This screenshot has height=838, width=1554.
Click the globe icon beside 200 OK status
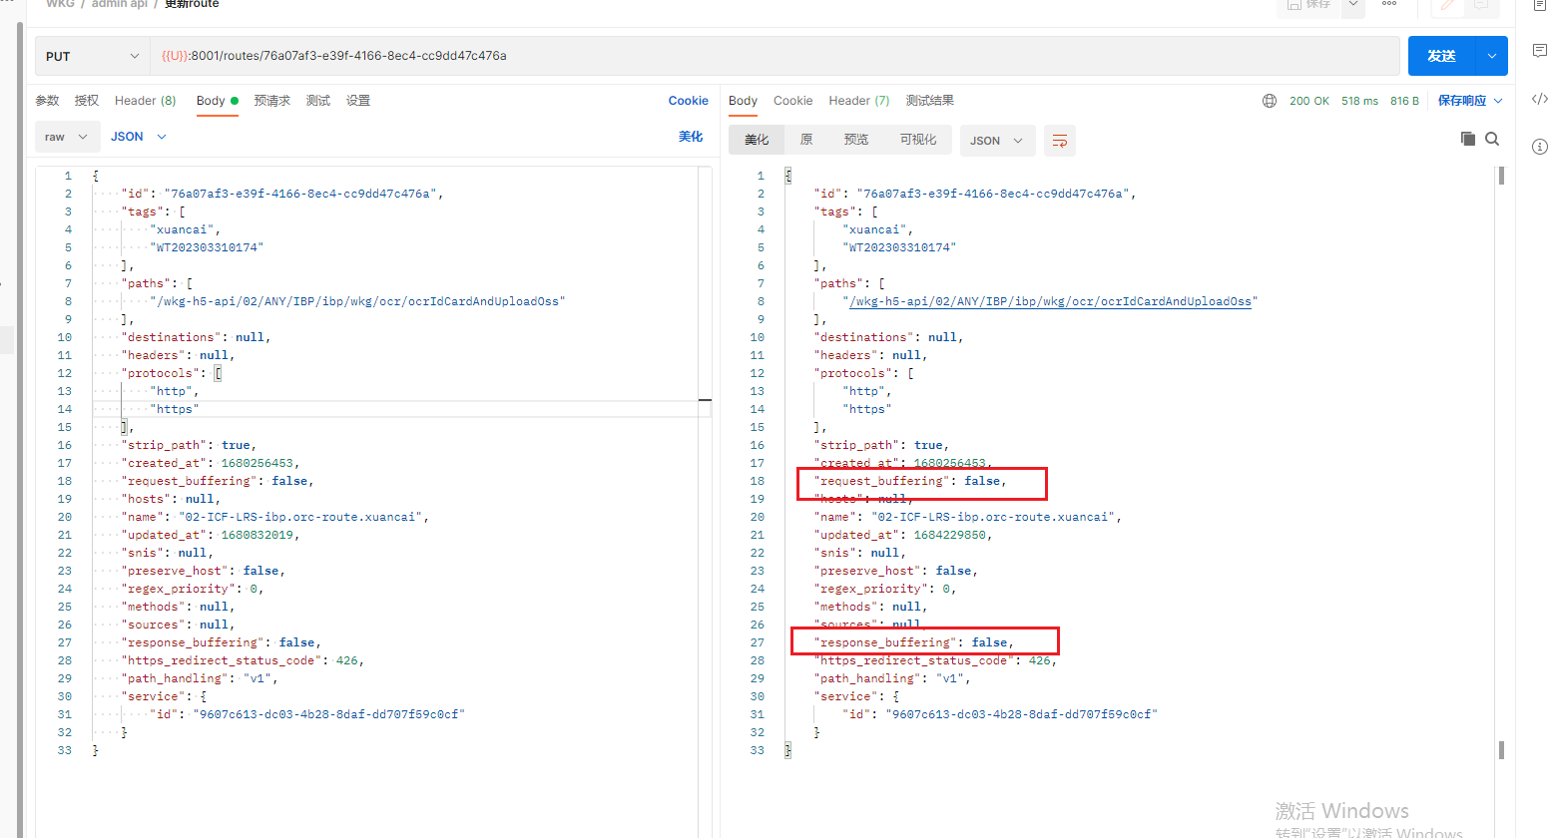pyautogui.click(x=1269, y=100)
